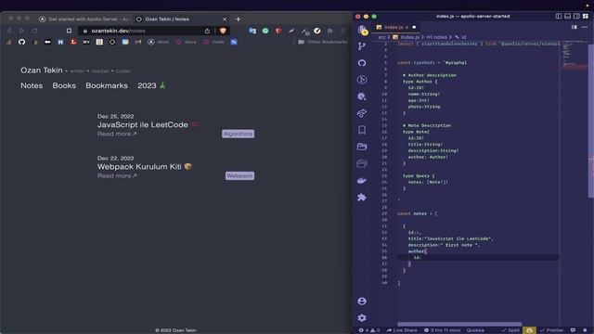
Task: Close the Ozan Tekin / Notes tab
Action: 225,19
